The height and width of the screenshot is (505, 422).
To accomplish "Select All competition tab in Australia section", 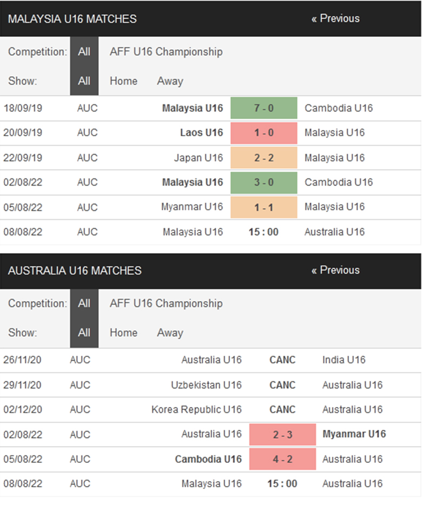I will (x=84, y=303).
